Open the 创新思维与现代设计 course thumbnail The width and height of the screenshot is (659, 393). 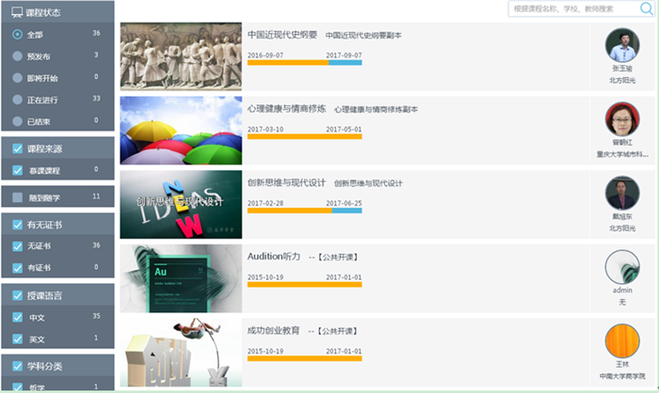tap(181, 204)
